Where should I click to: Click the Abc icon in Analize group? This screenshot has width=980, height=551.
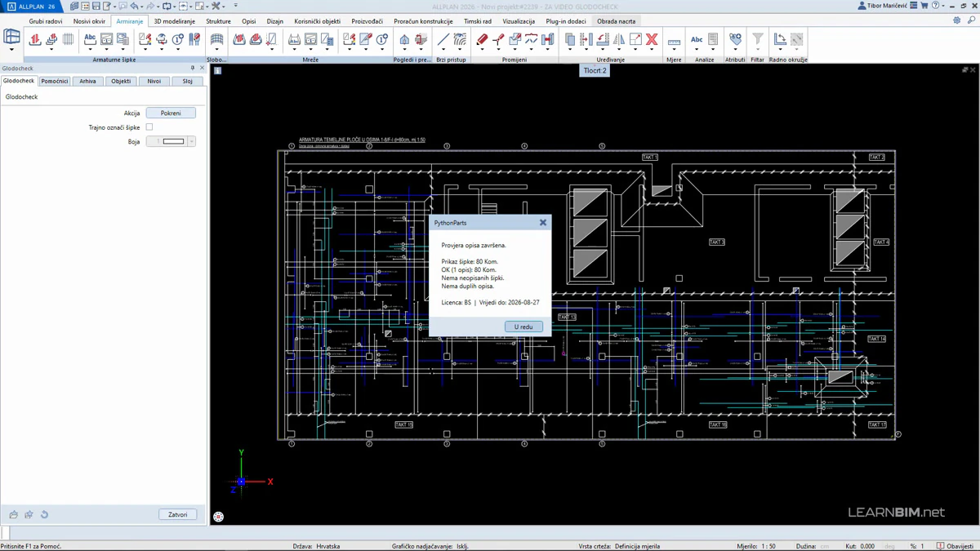pos(697,38)
